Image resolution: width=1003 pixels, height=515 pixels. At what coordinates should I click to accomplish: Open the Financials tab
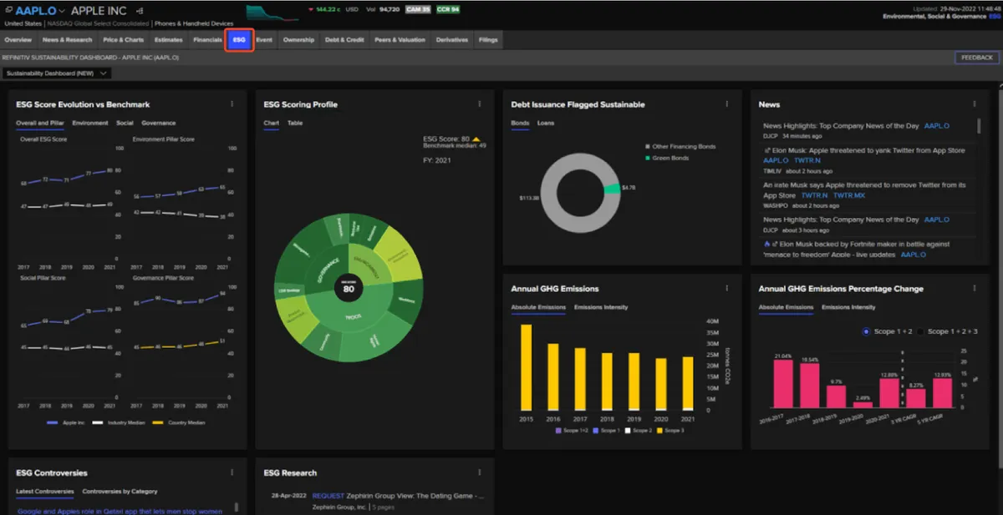[x=207, y=39]
